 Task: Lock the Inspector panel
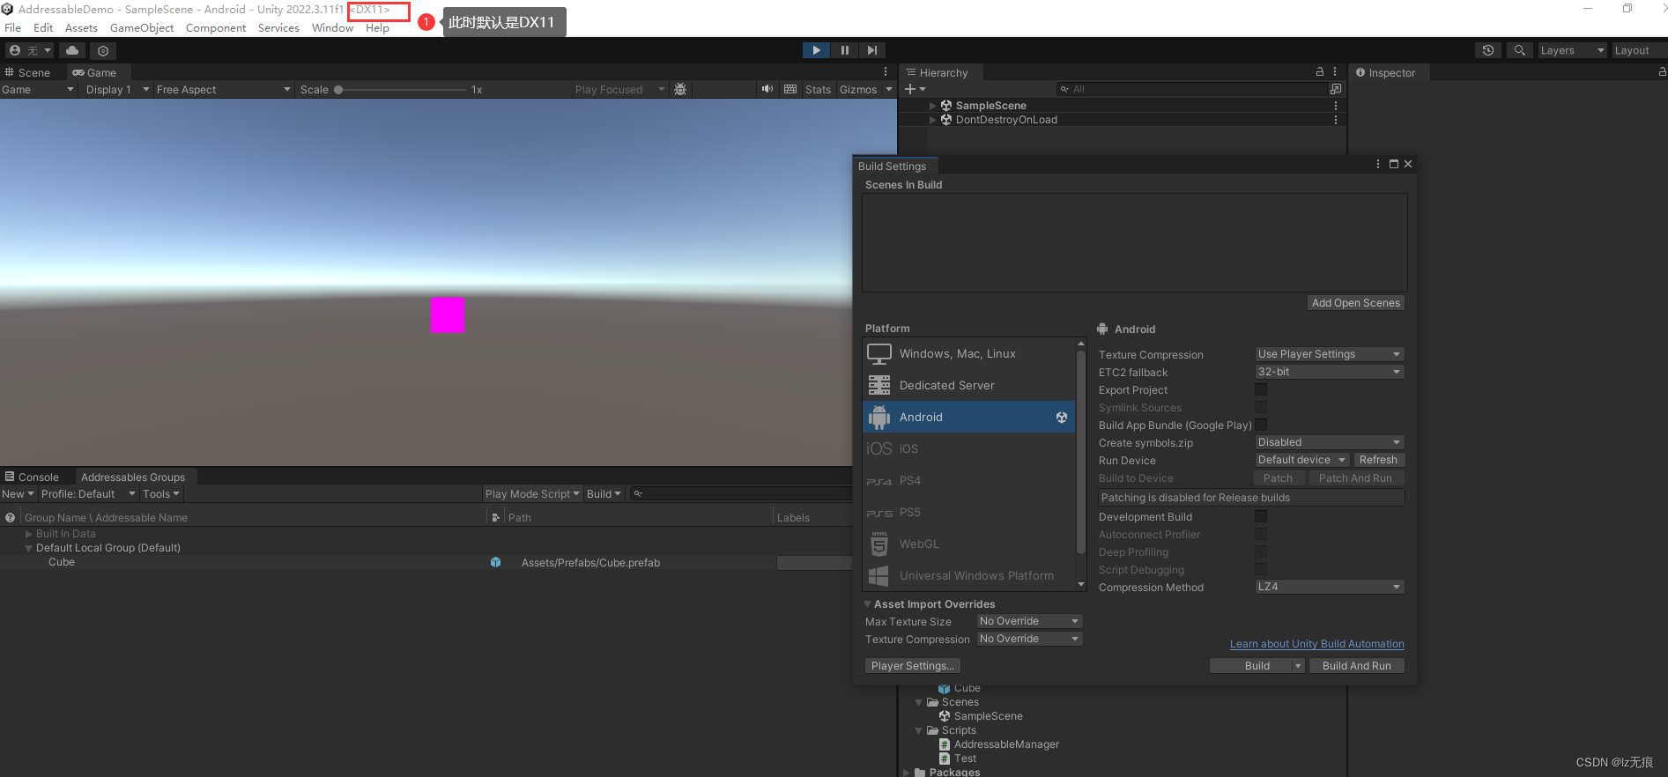[x=1662, y=72]
